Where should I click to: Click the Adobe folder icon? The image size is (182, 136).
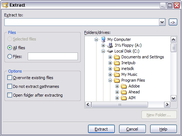124,86
